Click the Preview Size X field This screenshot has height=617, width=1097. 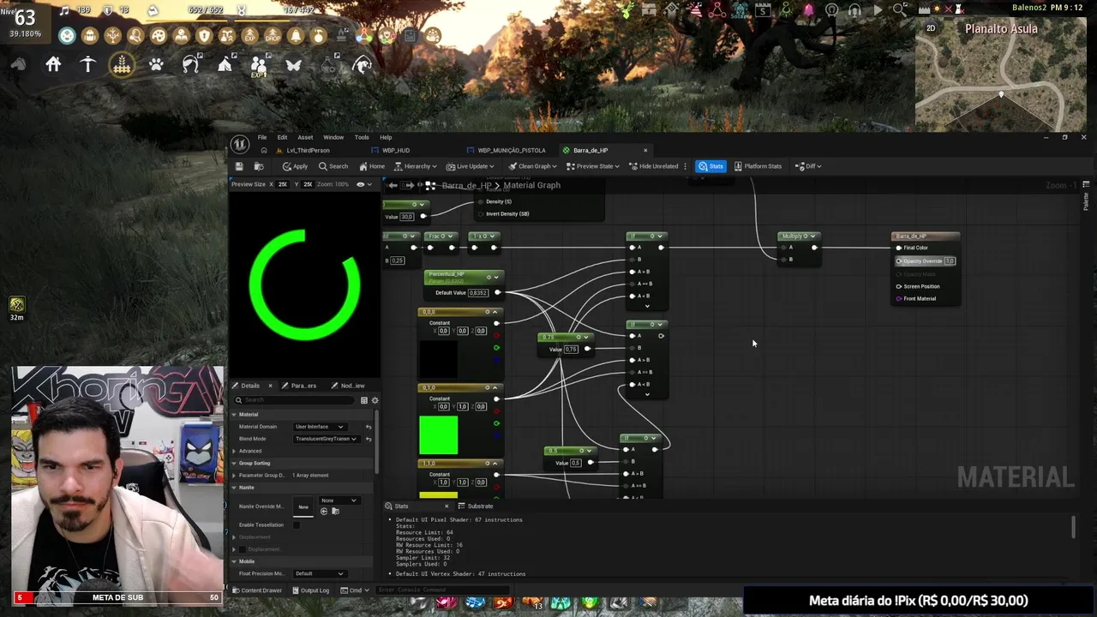click(282, 184)
